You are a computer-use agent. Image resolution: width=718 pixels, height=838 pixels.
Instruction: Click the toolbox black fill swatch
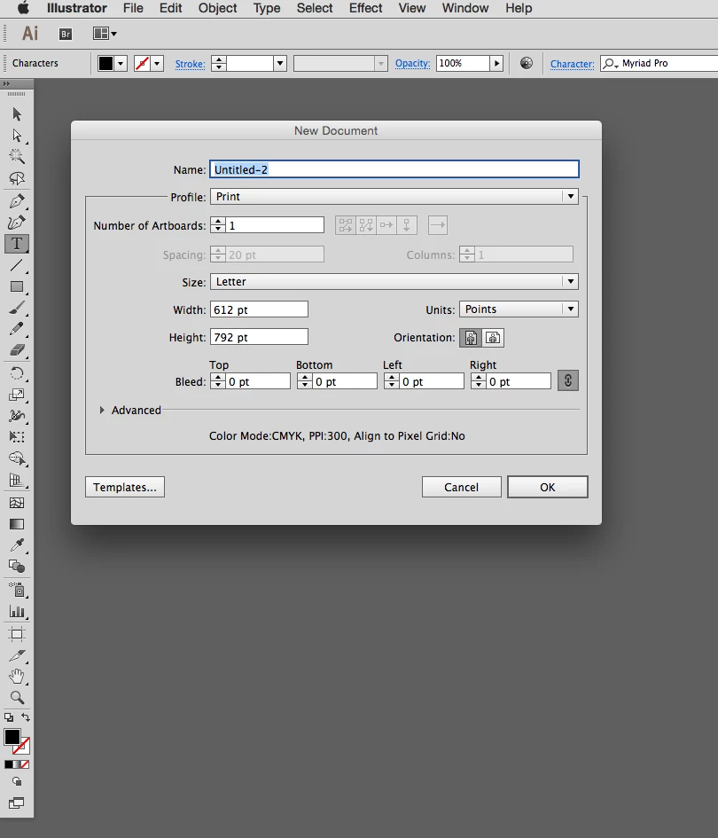click(12, 737)
